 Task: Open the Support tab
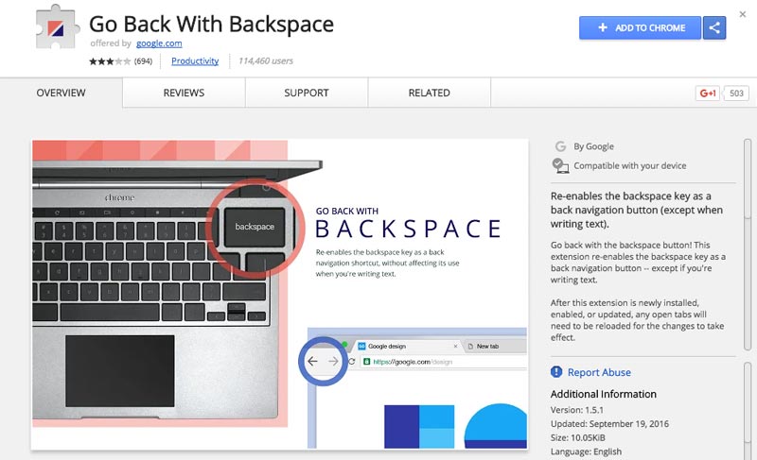click(x=306, y=93)
